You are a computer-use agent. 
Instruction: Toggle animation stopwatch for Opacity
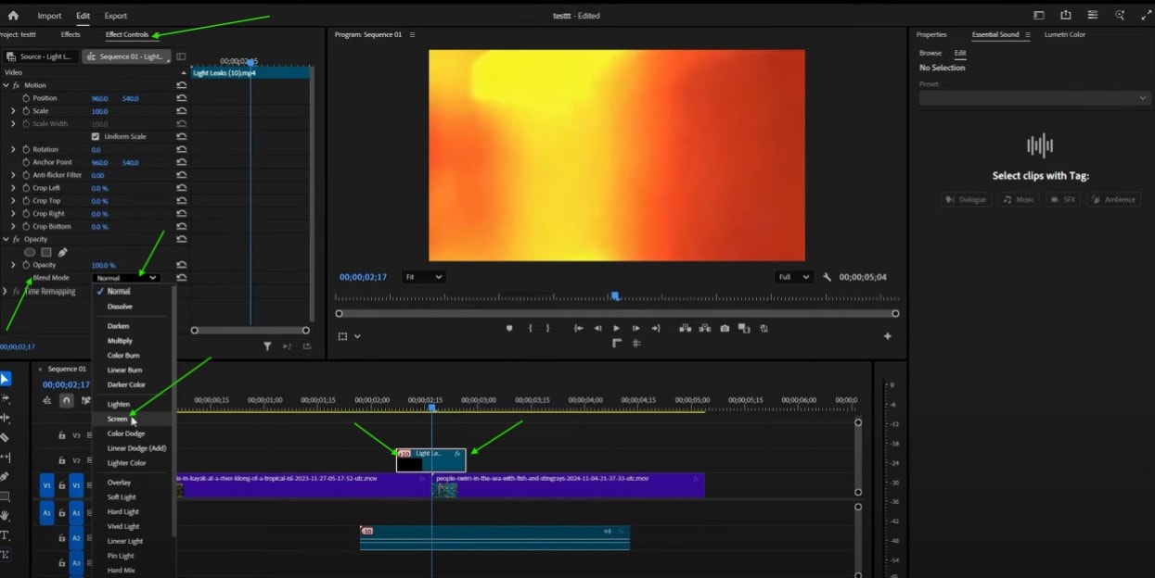point(26,265)
